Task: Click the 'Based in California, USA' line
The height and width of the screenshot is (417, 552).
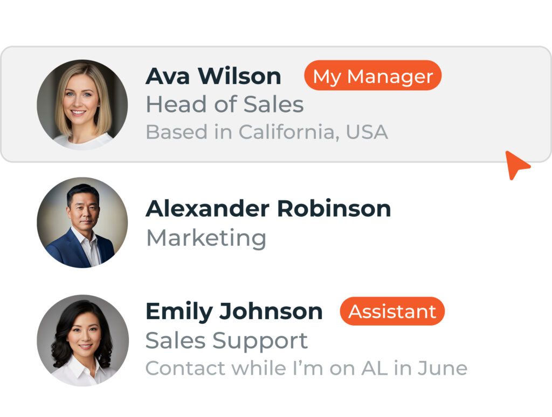Action: (x=267, y=132)
